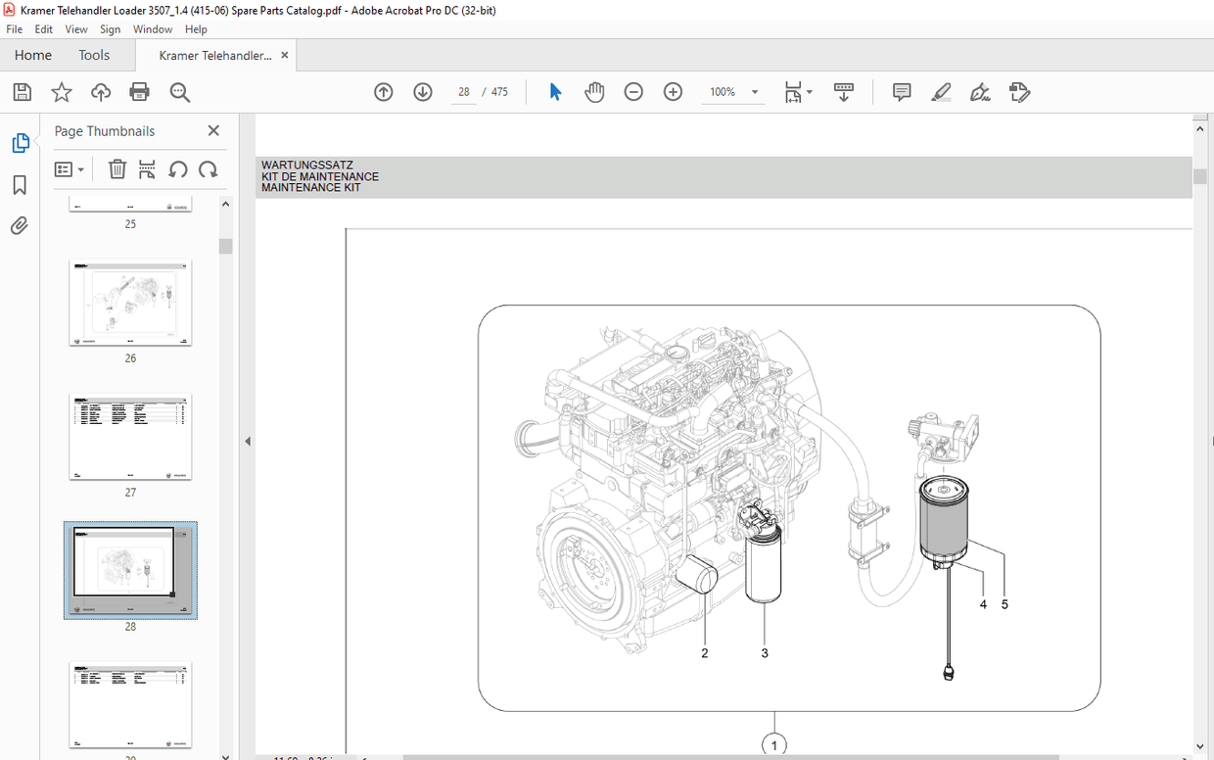Enable the Selection arrow tool
The image size is (1214, 760).
[x=554, y=91]
